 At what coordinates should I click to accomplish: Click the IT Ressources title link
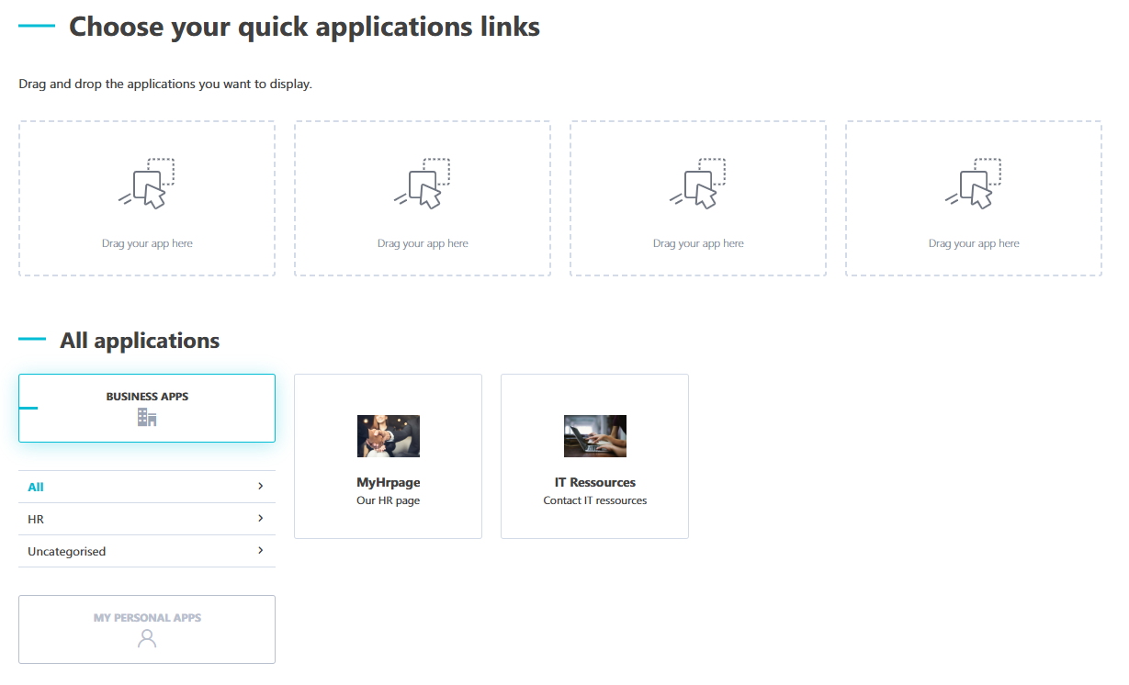pos(595,482)
